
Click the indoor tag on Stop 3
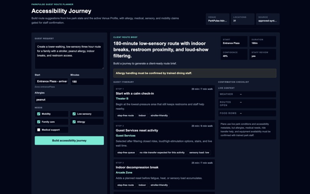pos(142,185)
